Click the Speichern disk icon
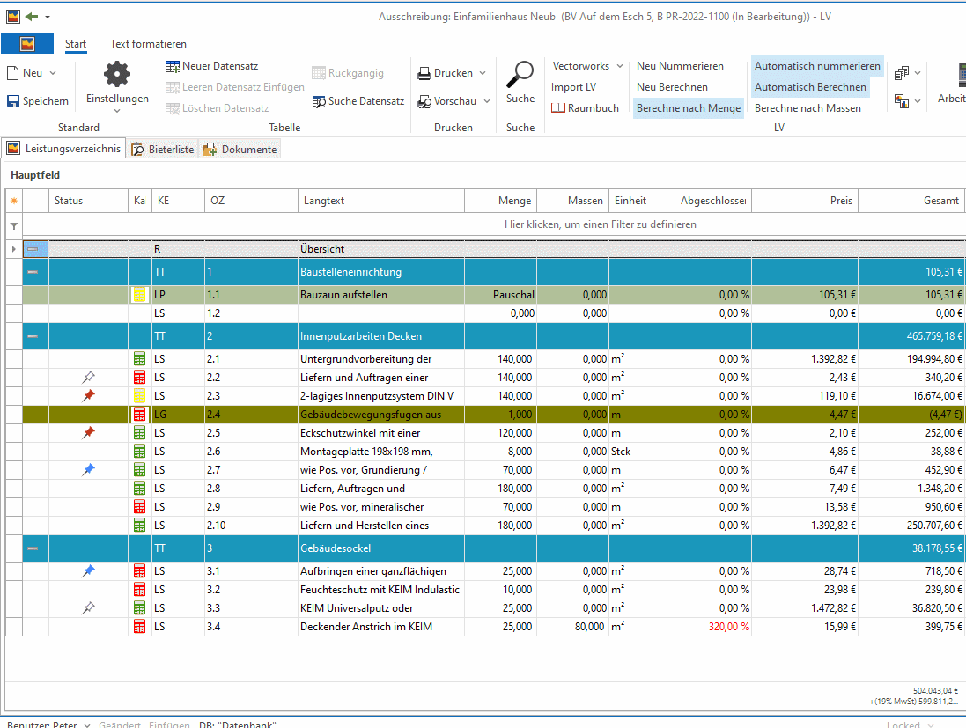Screen dimensions: 966x728 13,101
